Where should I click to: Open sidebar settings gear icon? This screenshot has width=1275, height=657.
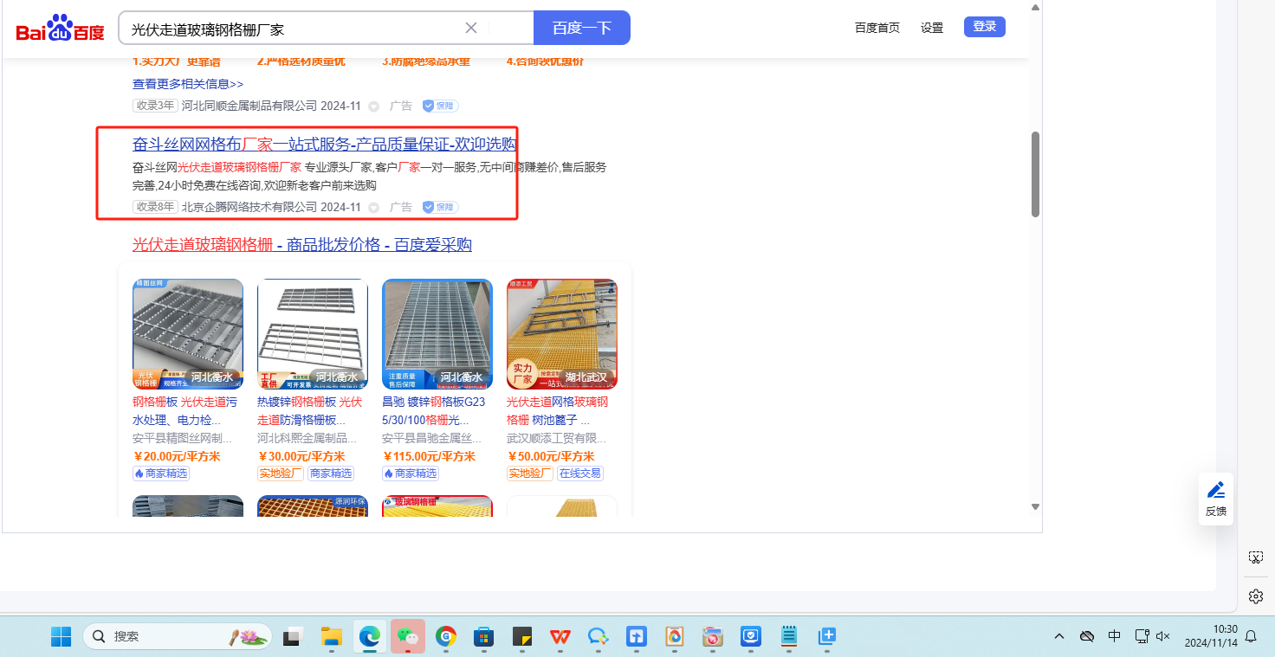[x=1256, y=596]
